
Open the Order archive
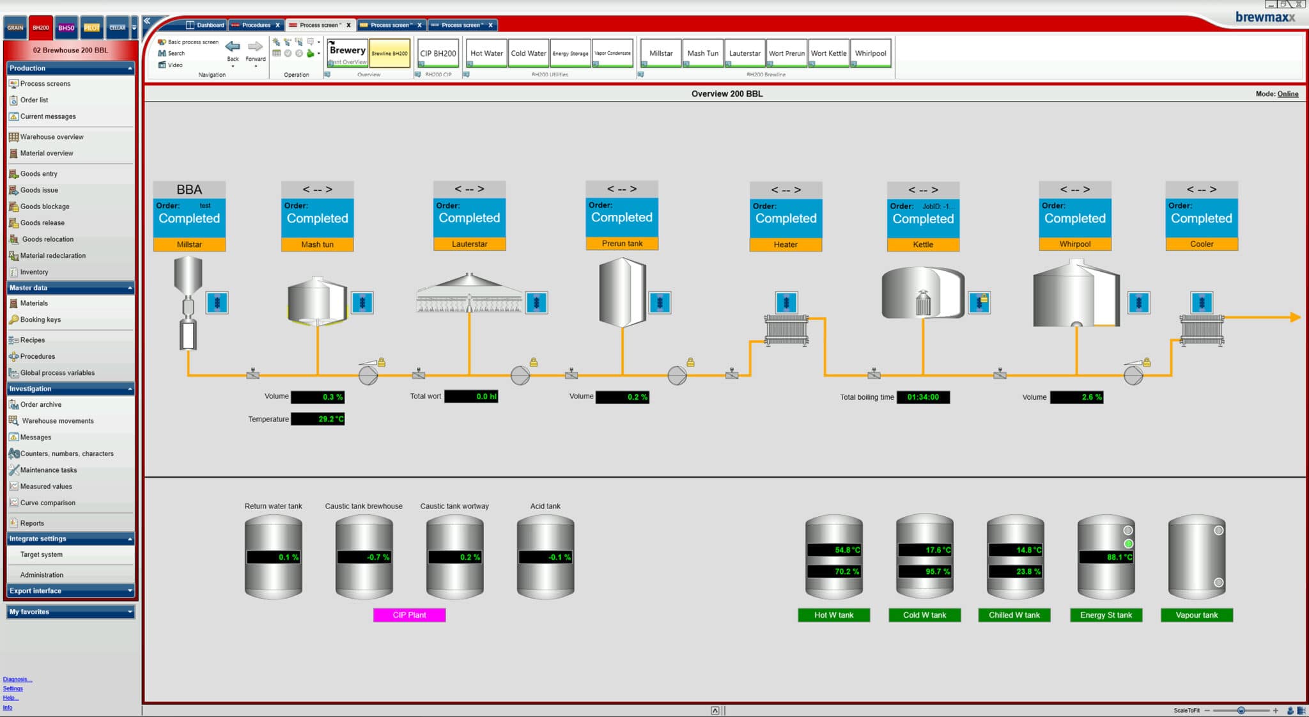[x=41, y=404]
